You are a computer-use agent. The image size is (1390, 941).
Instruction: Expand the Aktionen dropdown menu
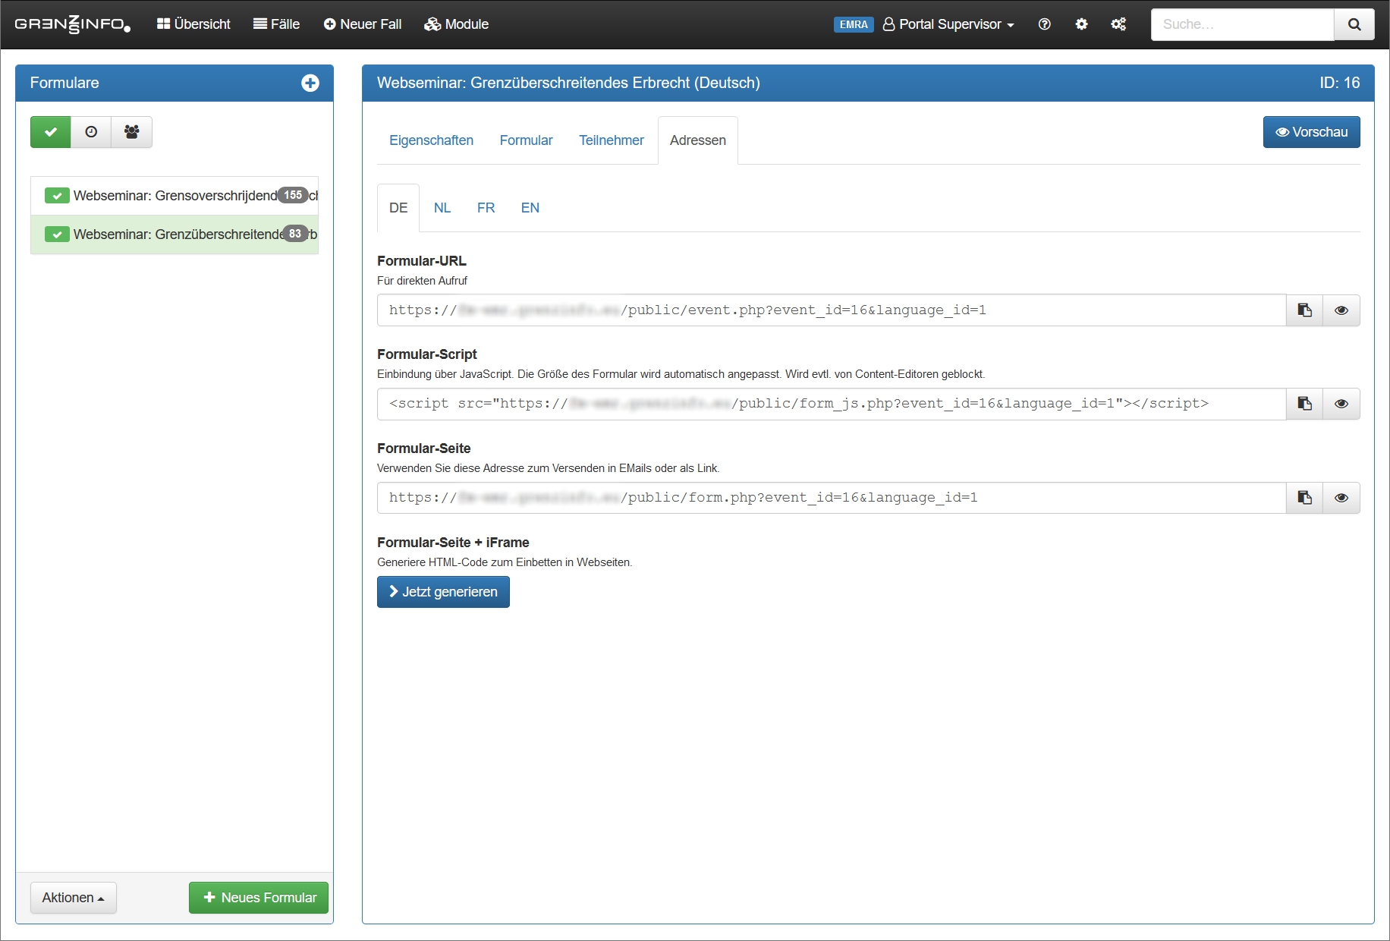click(73, 898)
